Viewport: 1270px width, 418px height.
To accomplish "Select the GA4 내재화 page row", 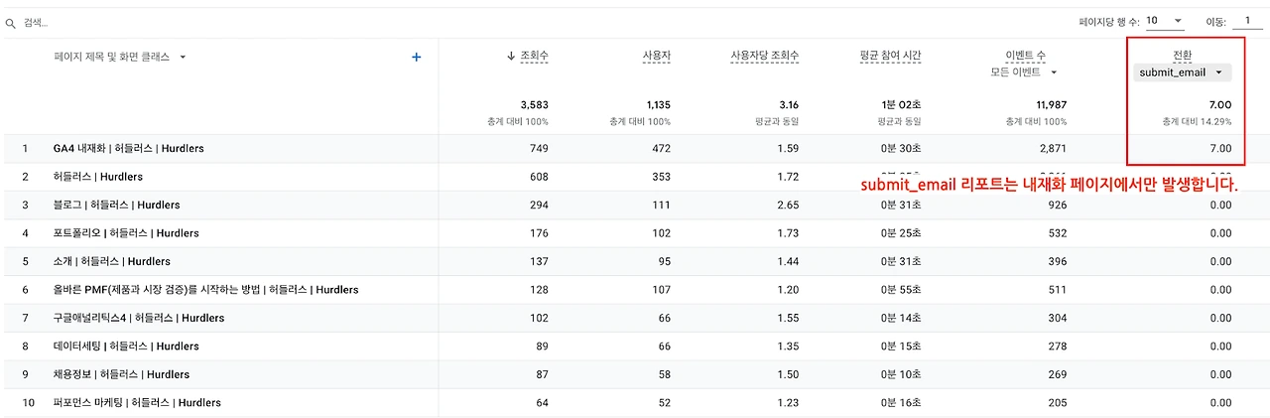I will (x=129, y=149).
